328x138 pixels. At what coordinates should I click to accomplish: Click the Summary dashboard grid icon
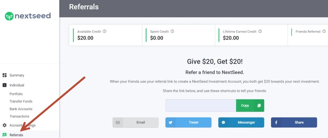(4, 75)
